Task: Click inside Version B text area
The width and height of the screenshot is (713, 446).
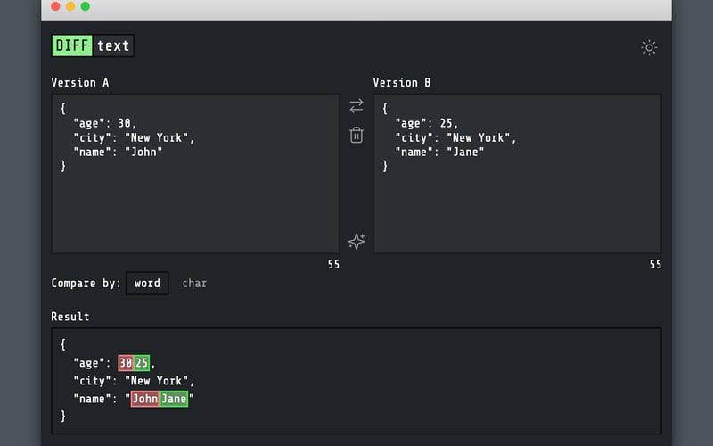Action: [x=517, y=205]
